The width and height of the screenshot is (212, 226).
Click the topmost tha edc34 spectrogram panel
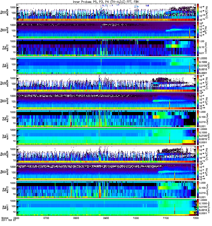click(x=106, y=12)
